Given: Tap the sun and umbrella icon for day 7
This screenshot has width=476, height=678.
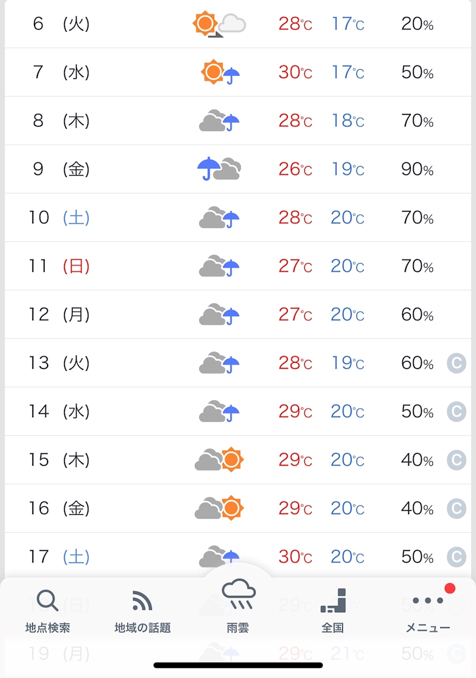Looking at the screenshot, I should point(220,73).
